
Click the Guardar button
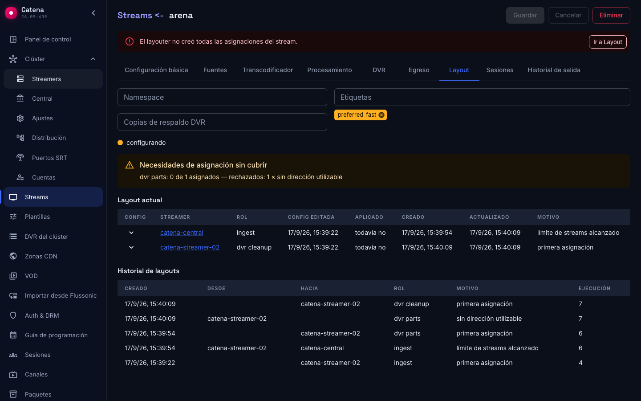coord(525,15)
